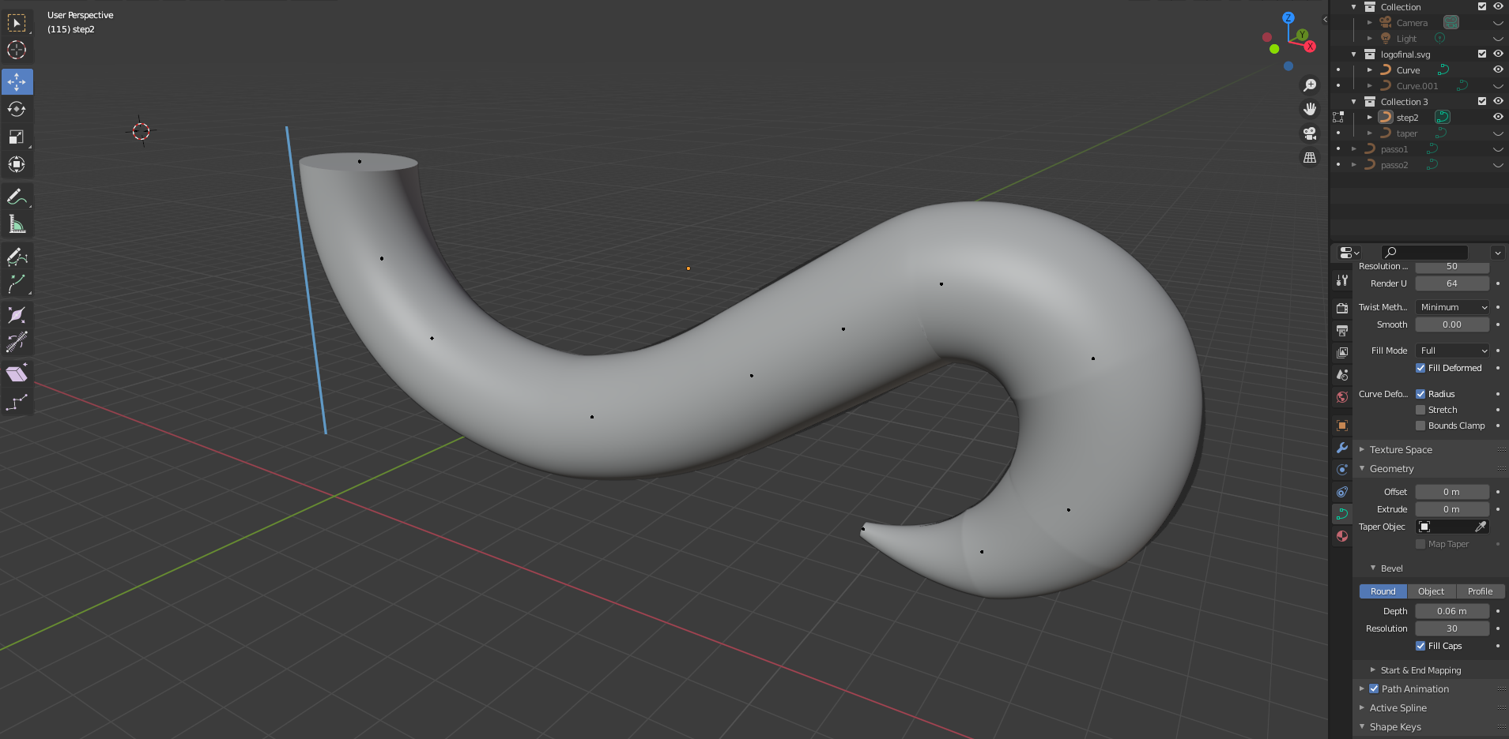Screen dimensions: 1509x739
Task: Open the Fill Mode dropdown
Action: (x=1453, y=351)
